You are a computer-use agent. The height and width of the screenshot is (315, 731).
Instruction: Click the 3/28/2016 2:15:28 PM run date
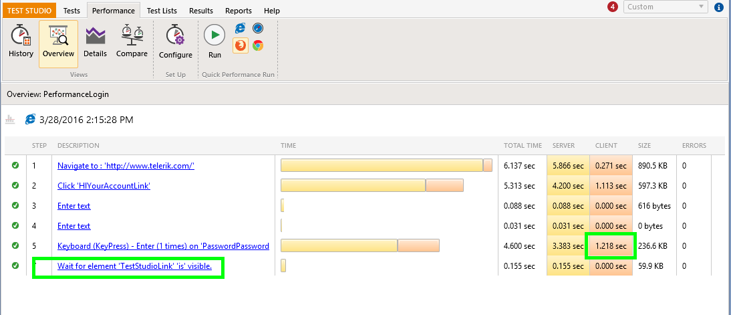(87, 120)
